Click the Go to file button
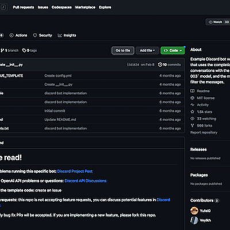The height and width of the screenshot is (230, 230). [123, 51]
